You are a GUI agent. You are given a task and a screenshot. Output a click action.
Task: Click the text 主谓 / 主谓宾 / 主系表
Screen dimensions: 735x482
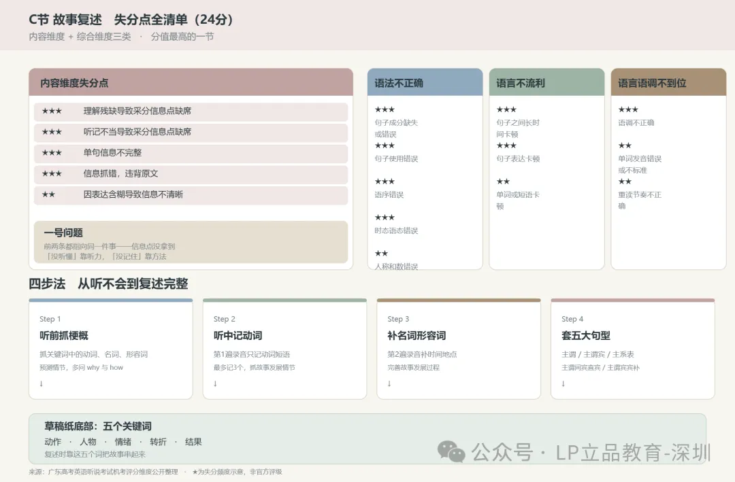[x=598, y=355]
